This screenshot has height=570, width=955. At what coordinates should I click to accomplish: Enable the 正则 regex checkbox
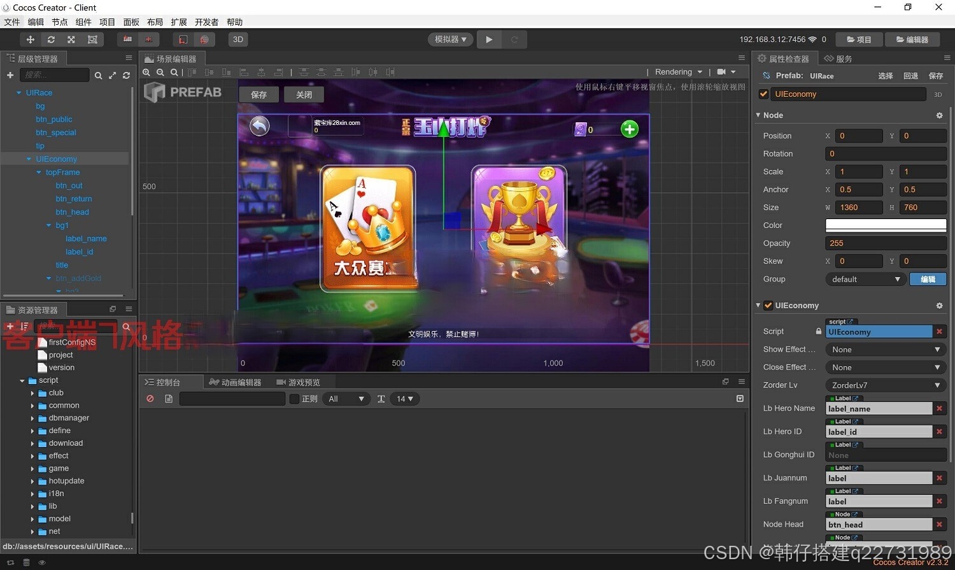point(294,399)
